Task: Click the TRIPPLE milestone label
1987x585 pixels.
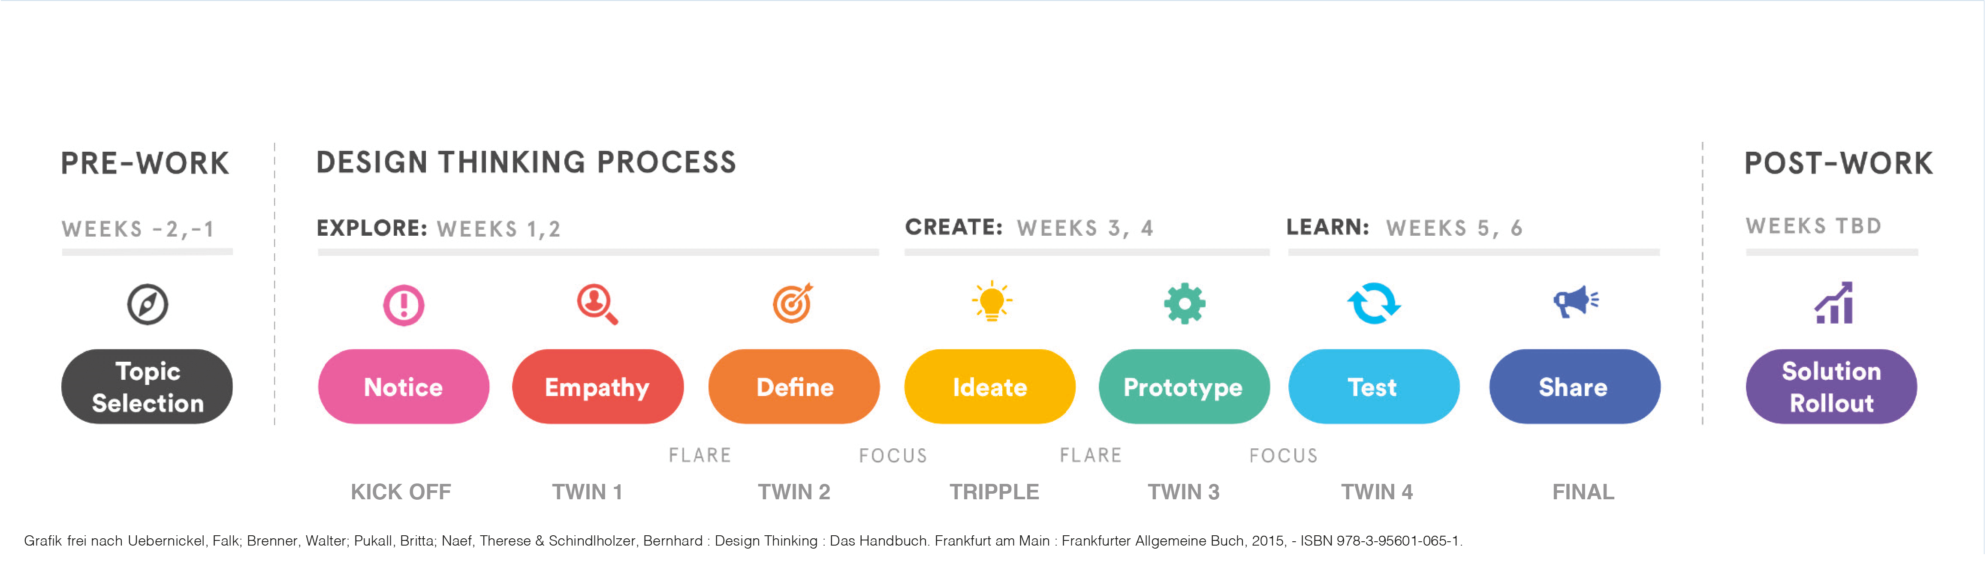Action: tap(994, 492)
